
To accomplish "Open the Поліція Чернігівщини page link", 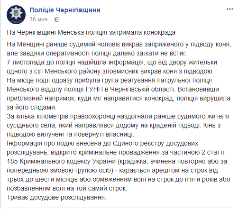I will [x=65, y=10].
